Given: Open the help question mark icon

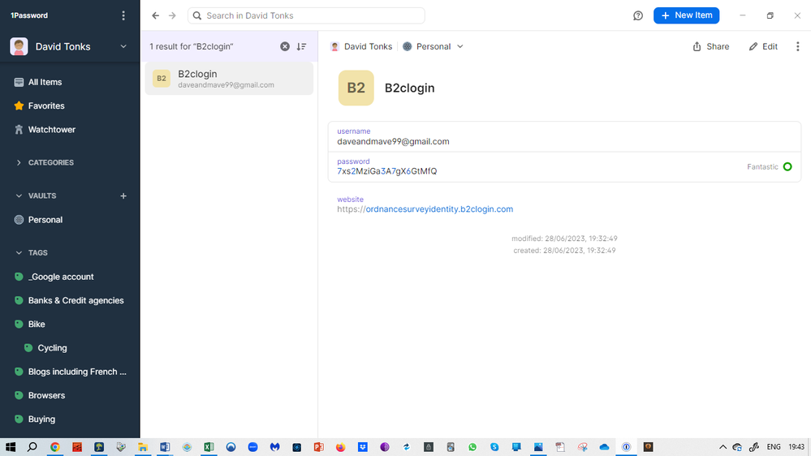Looking at the screenshot, I should (638, 15).
